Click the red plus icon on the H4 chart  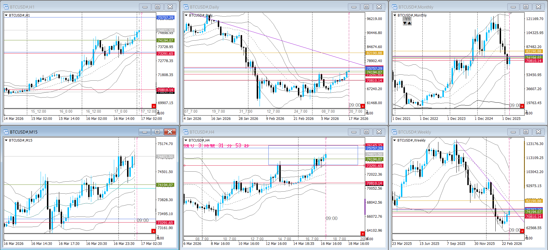point(363,234)
